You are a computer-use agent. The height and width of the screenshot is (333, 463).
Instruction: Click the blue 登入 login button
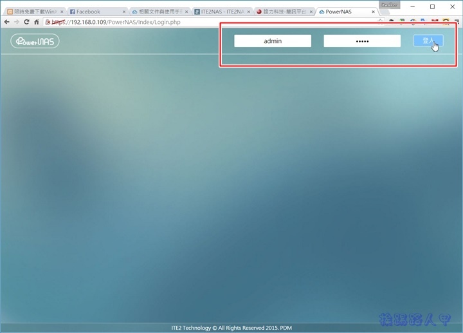(428, 41)
